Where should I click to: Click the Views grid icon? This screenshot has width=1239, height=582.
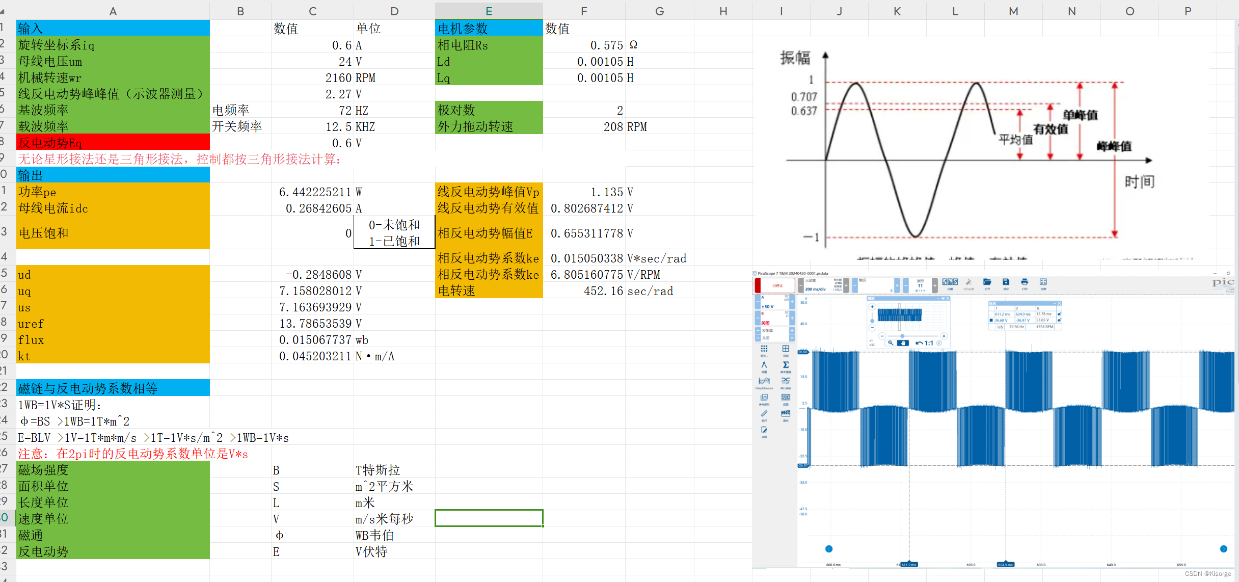coord(786,349)
